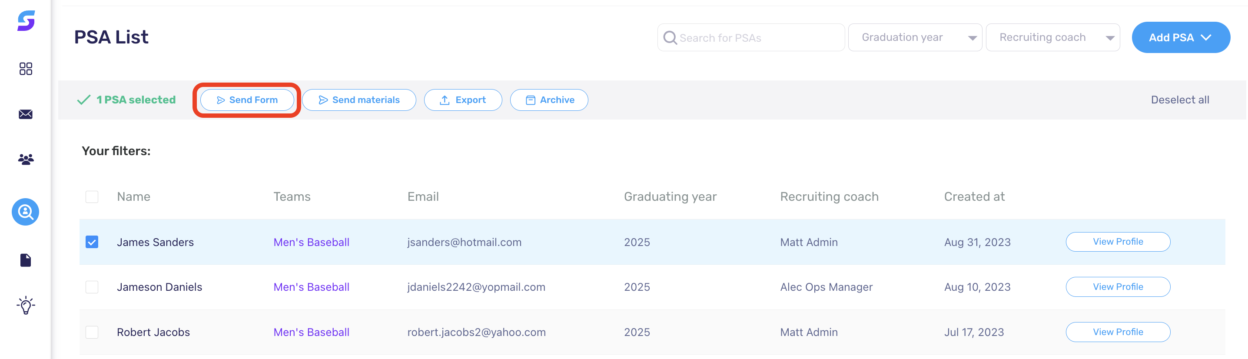The image size is (1248, 359).
Task: Click Deselect all
Action: pos(1180,100)
